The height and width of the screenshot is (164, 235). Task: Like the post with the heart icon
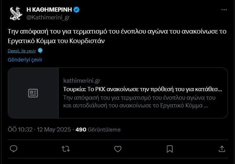118,149
